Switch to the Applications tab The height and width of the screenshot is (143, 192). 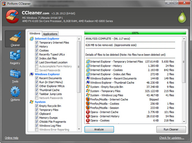point(50,34)
